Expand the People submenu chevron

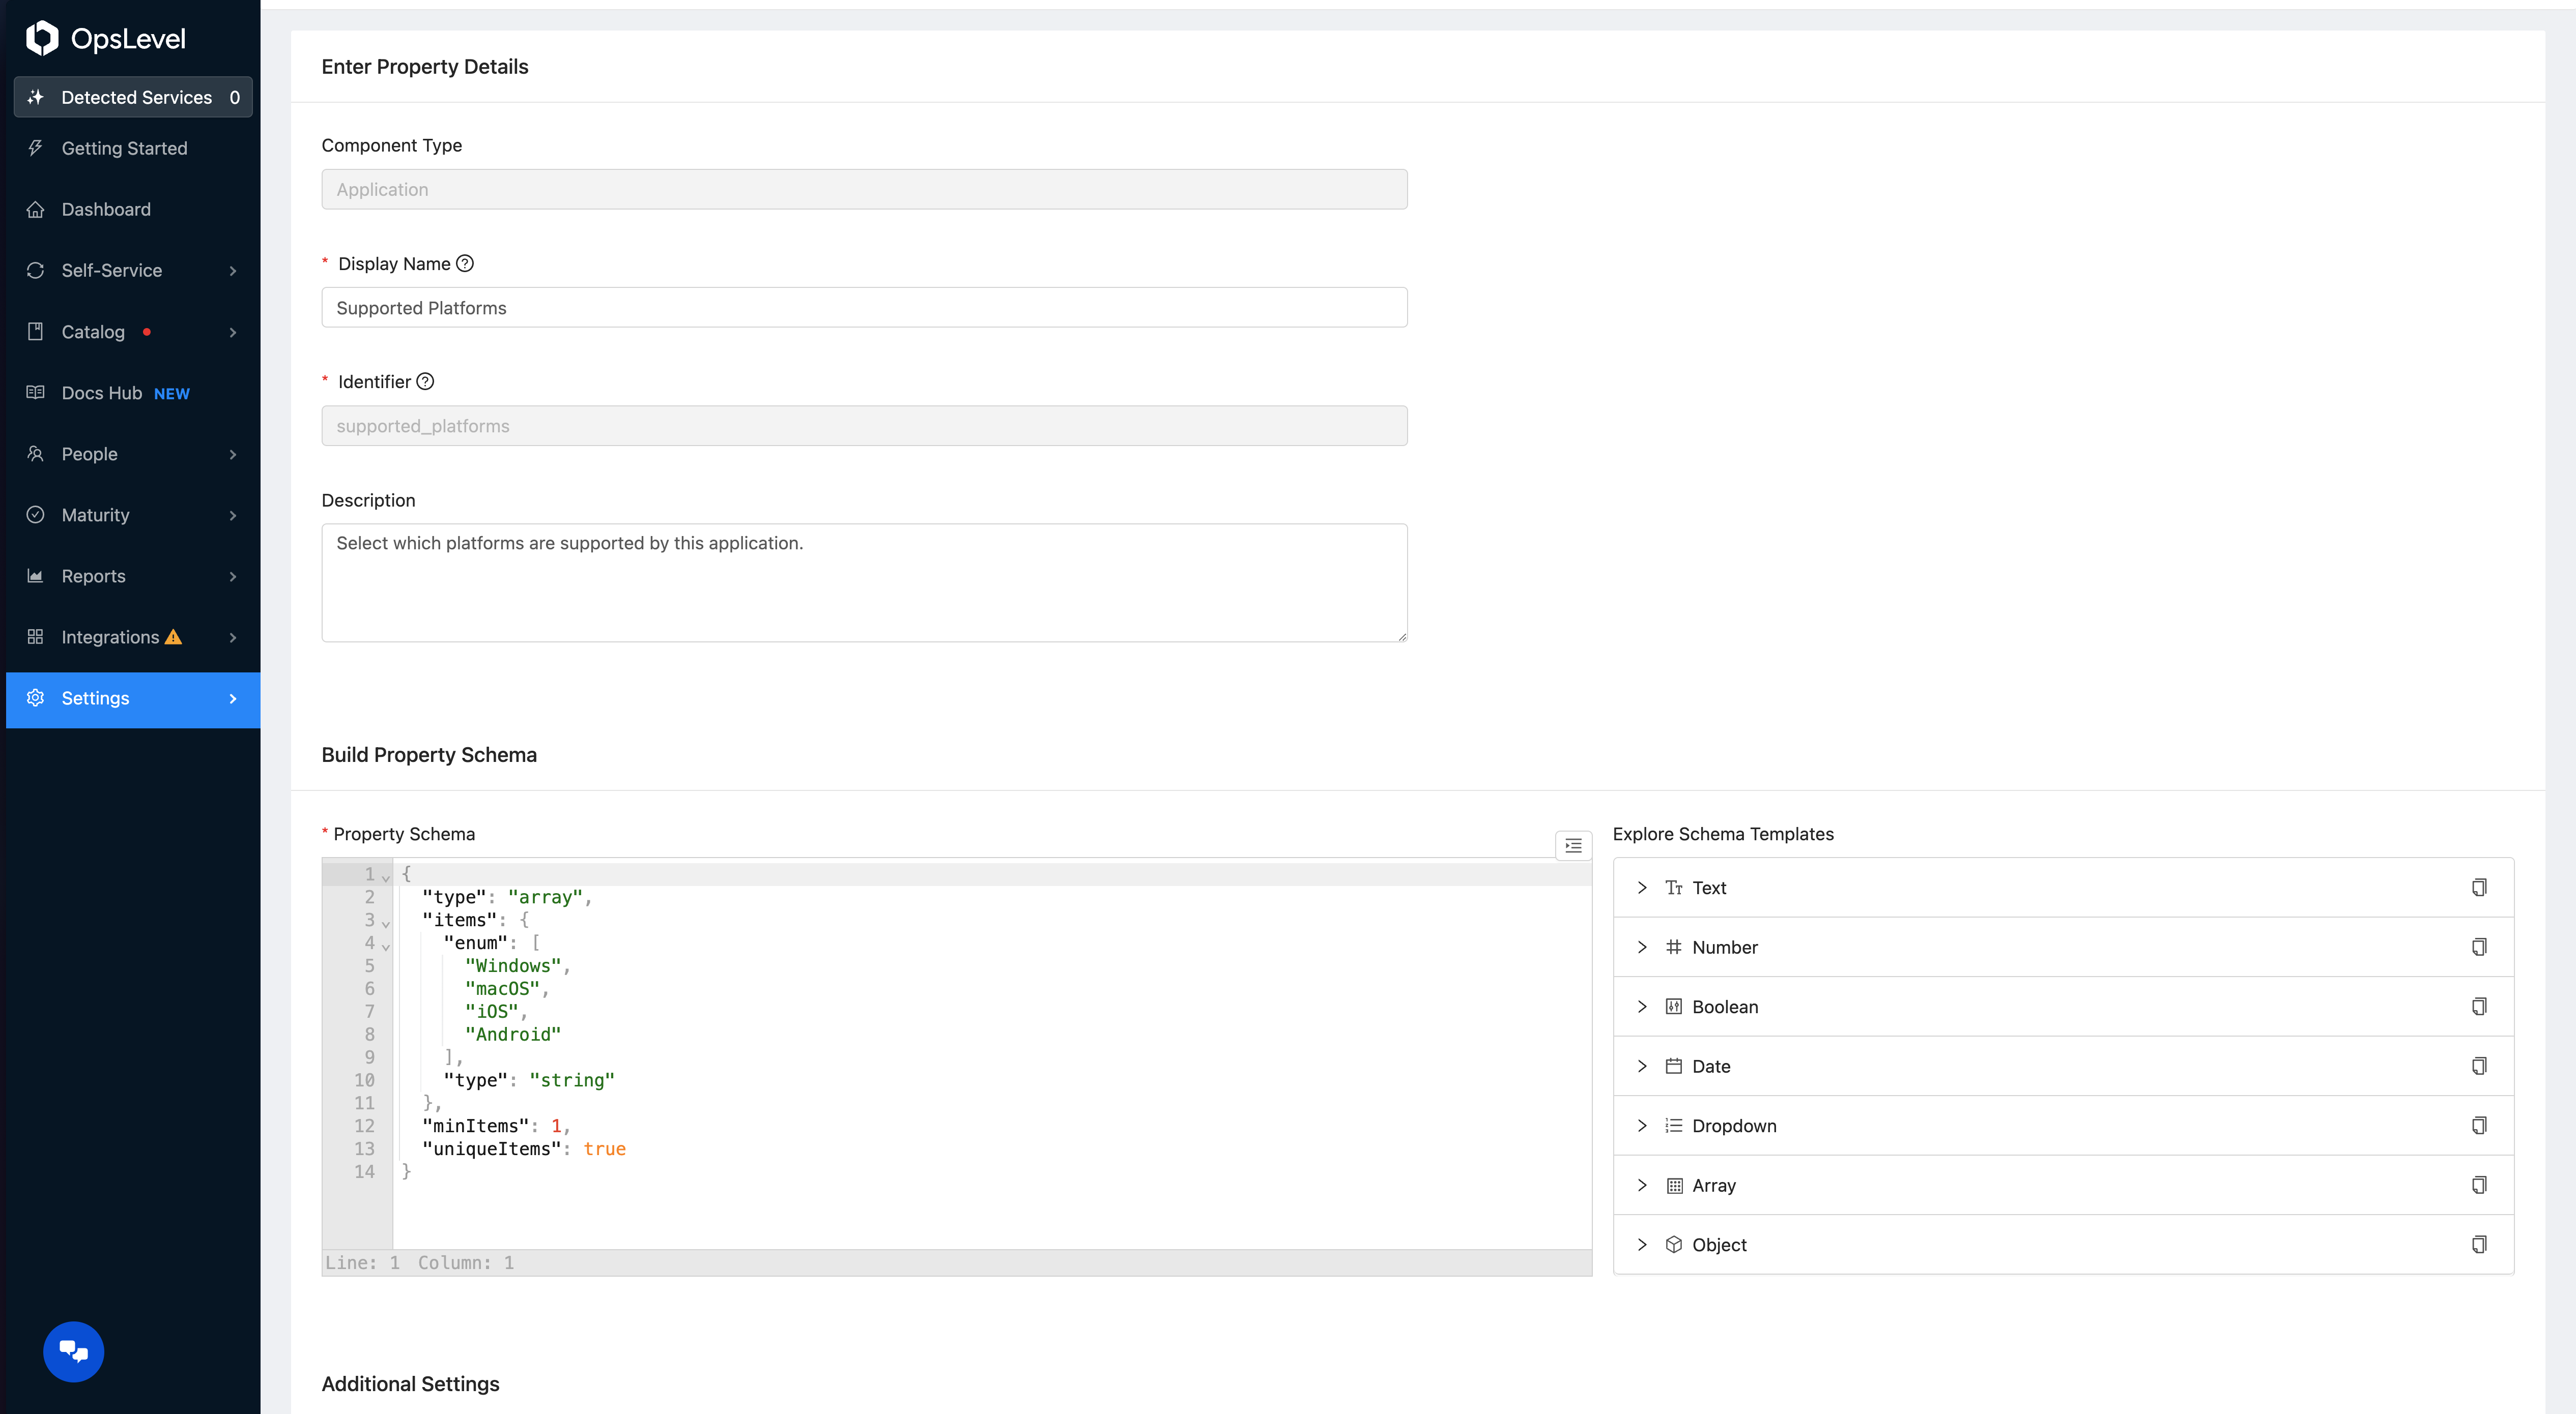pos(233,455)
